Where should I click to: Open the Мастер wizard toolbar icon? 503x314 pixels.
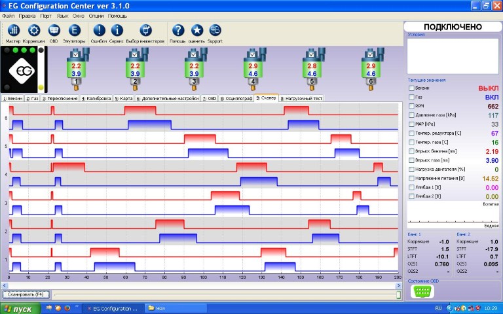click(x=14, y=30)
